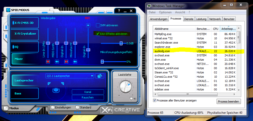Select the Steam.exe *32 process
The image size is (253, 121).
(195, 72)
